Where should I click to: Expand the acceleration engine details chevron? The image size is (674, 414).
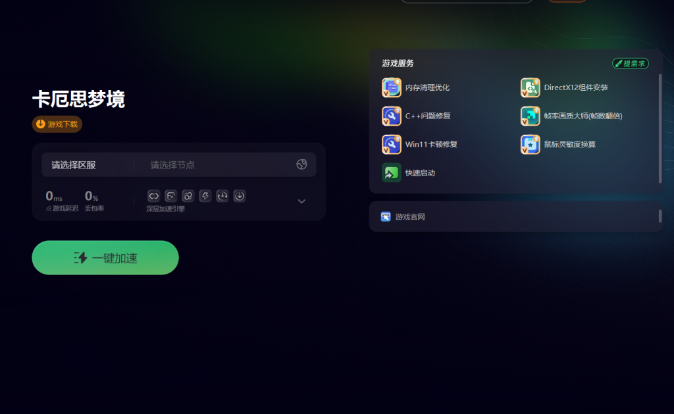(301, 201)
